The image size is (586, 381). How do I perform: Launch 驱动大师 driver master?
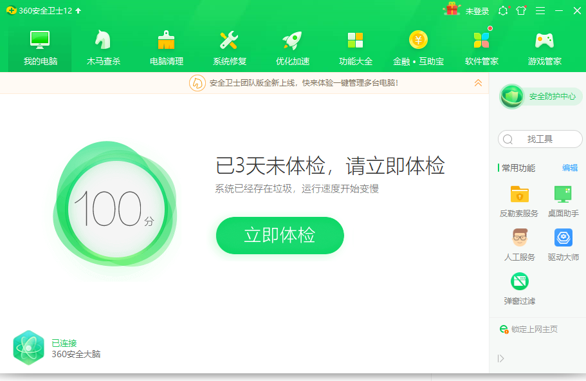pyautogui.click(x=563, y=245)
